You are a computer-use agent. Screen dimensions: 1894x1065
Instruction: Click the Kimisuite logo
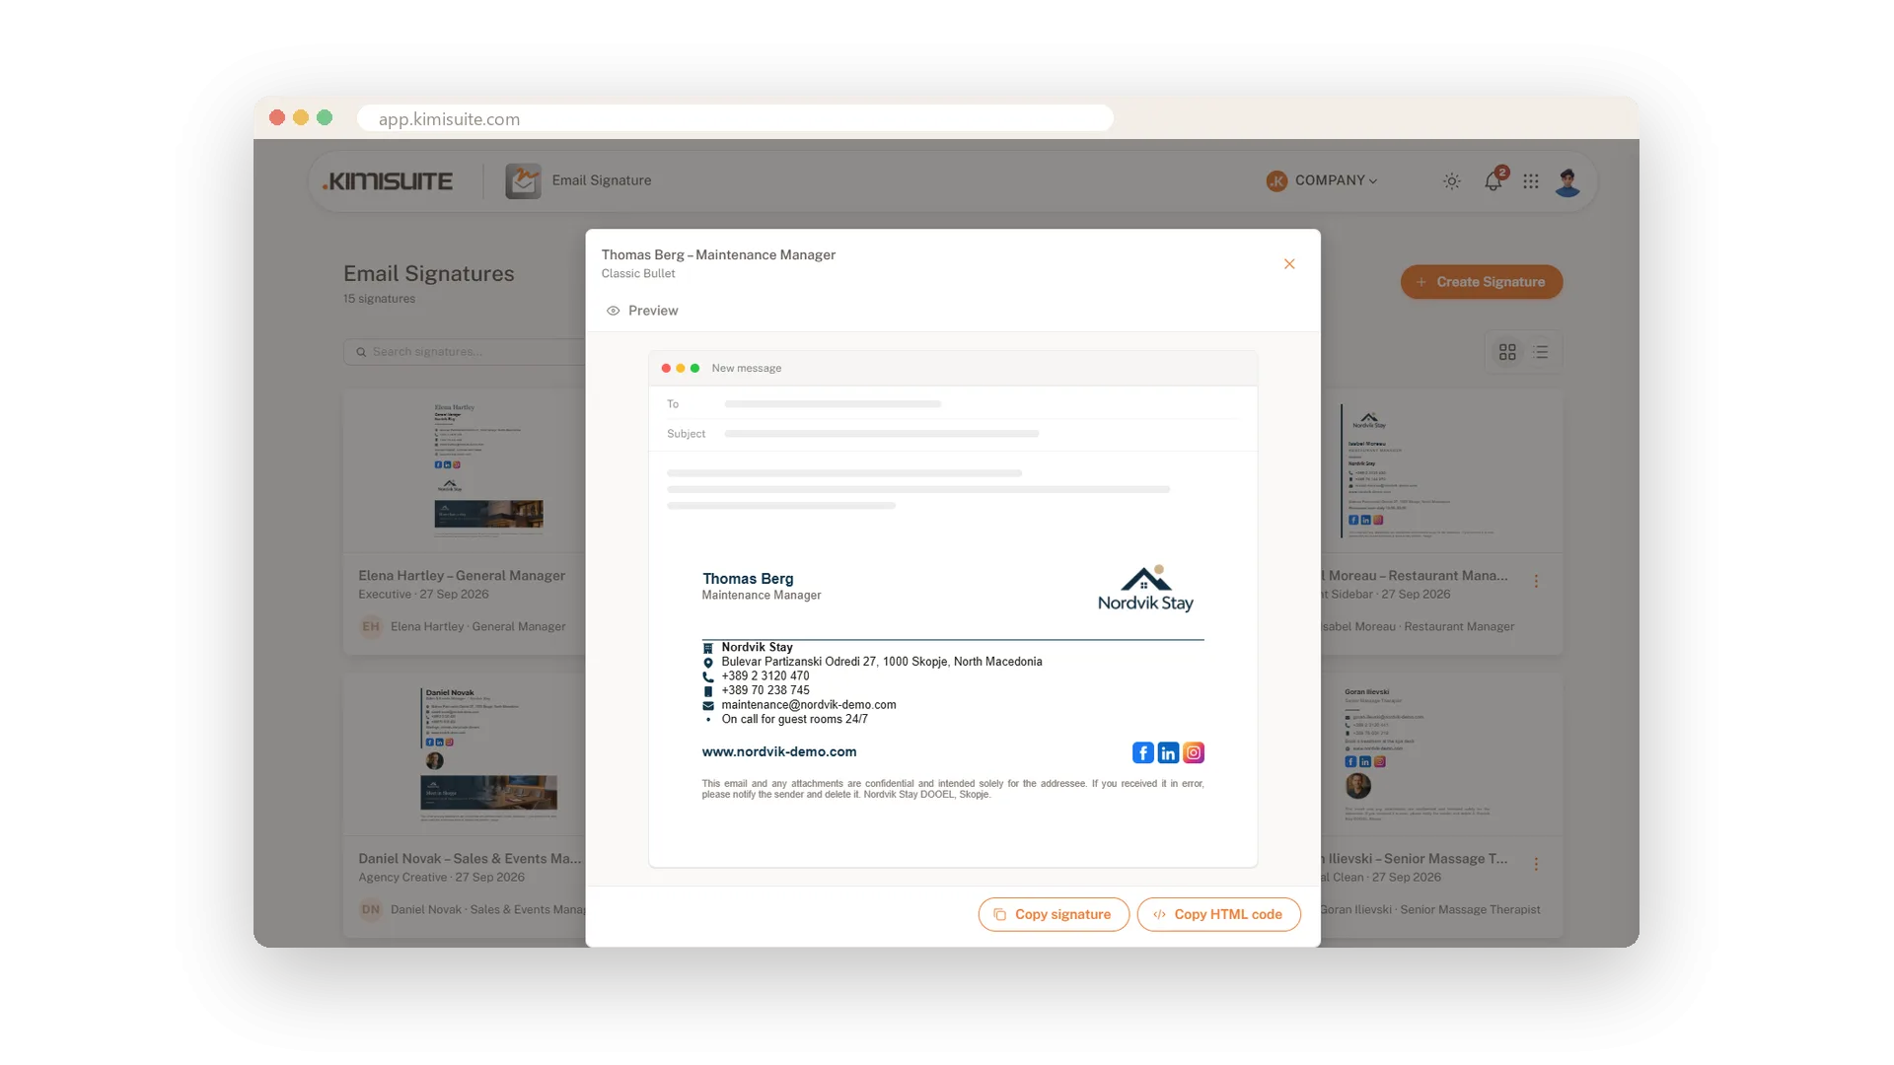coord(388,181)
